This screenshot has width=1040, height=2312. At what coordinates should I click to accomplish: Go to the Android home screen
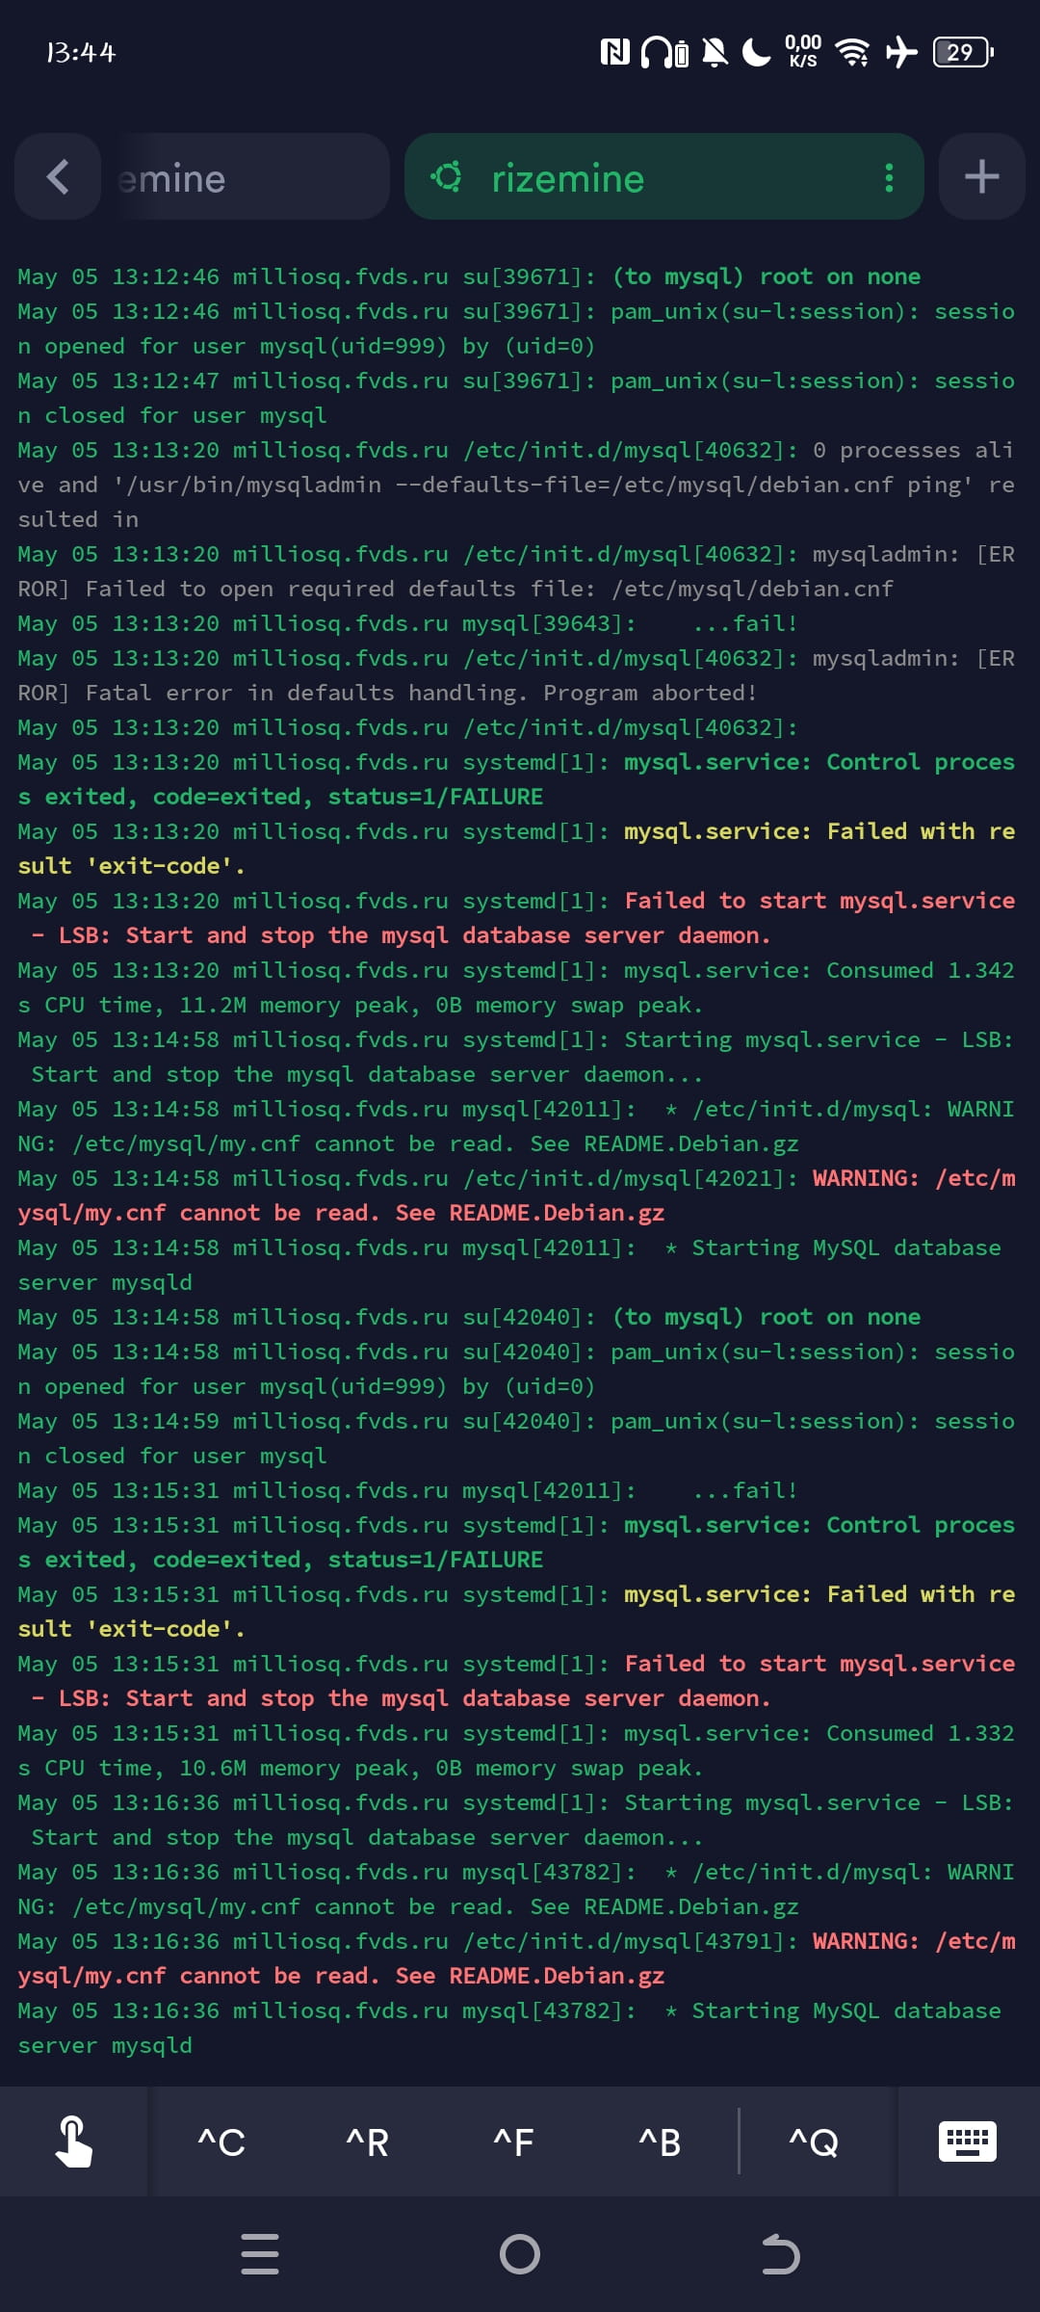click(x=520, y=2254)
